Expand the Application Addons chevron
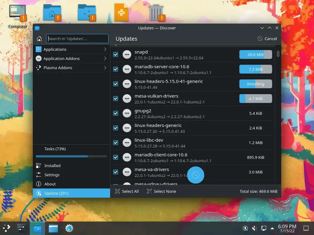 [x=105, y=58]
